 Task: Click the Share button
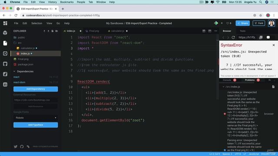pyautogui.click(x=242, y=23)
